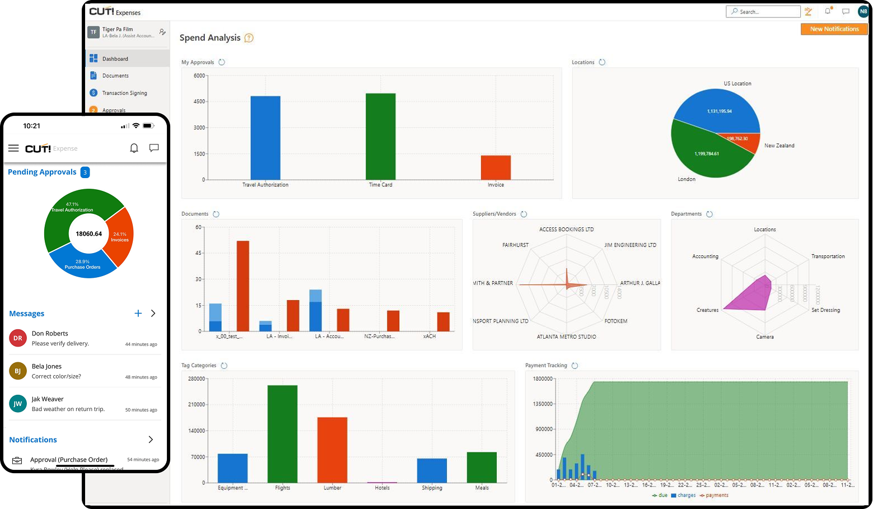Toggle the charges series in Payment Tracking legend
The image size is (873, 509).
(684, 495)
